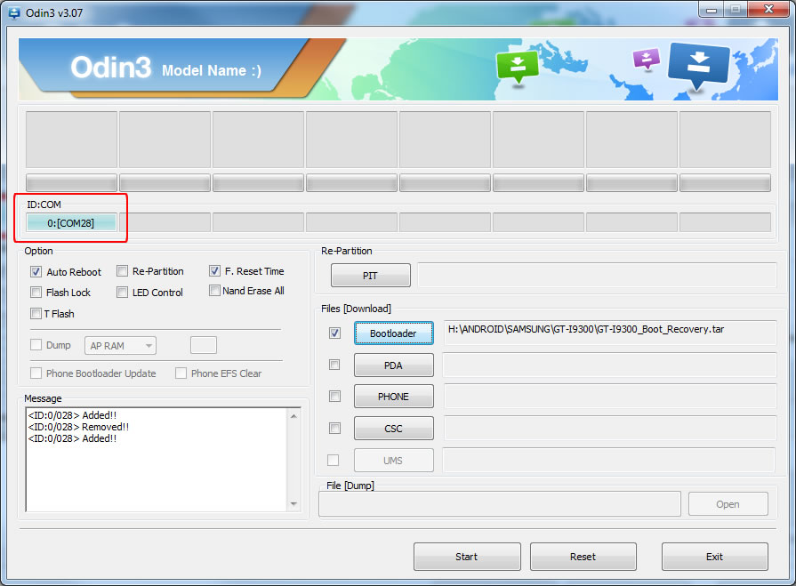Click the green download speech-bubble icon
Viewport: 796px width, 586px height.
[518, 68]
